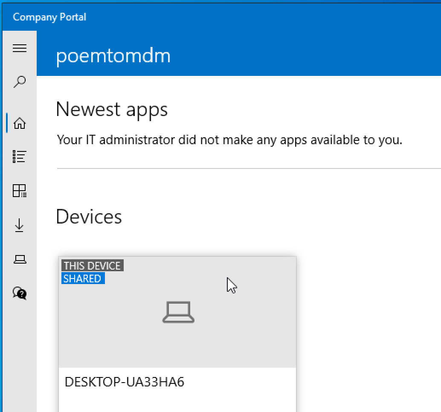Click the IT administrator no-apps message
Screen dimensions: 441x412
click(x=229, y=139)
